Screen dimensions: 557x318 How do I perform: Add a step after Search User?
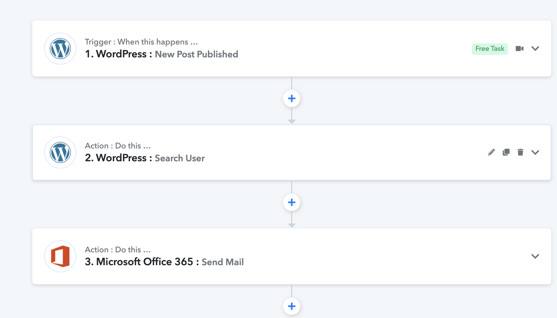coord(292,202)
